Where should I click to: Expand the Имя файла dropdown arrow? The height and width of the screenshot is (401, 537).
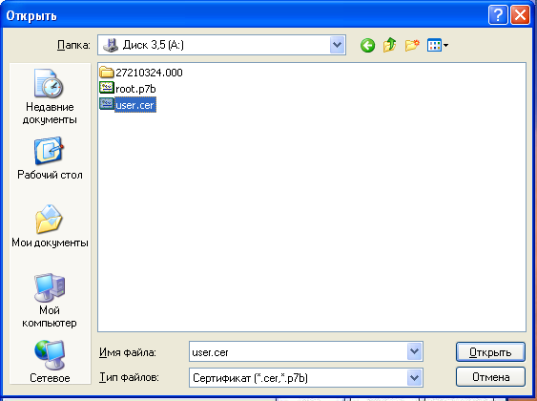click(414, 351)
